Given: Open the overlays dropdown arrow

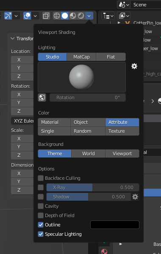Looking at the screenshot, I should 35,16.
